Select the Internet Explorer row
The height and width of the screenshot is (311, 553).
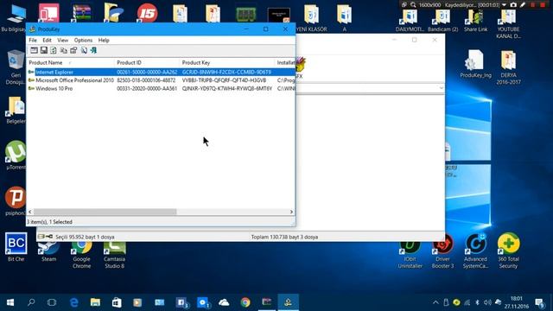(162, 72)
